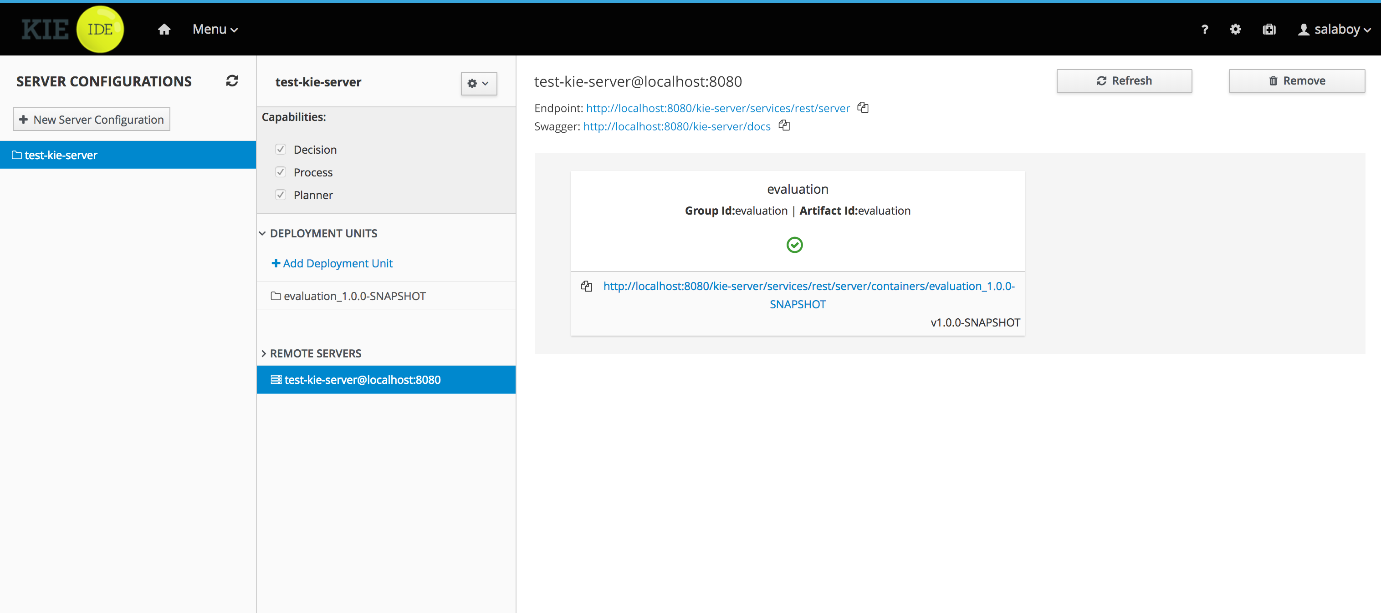
Task: Toggle the Planner capability checkbox
Action: point(281,195)
